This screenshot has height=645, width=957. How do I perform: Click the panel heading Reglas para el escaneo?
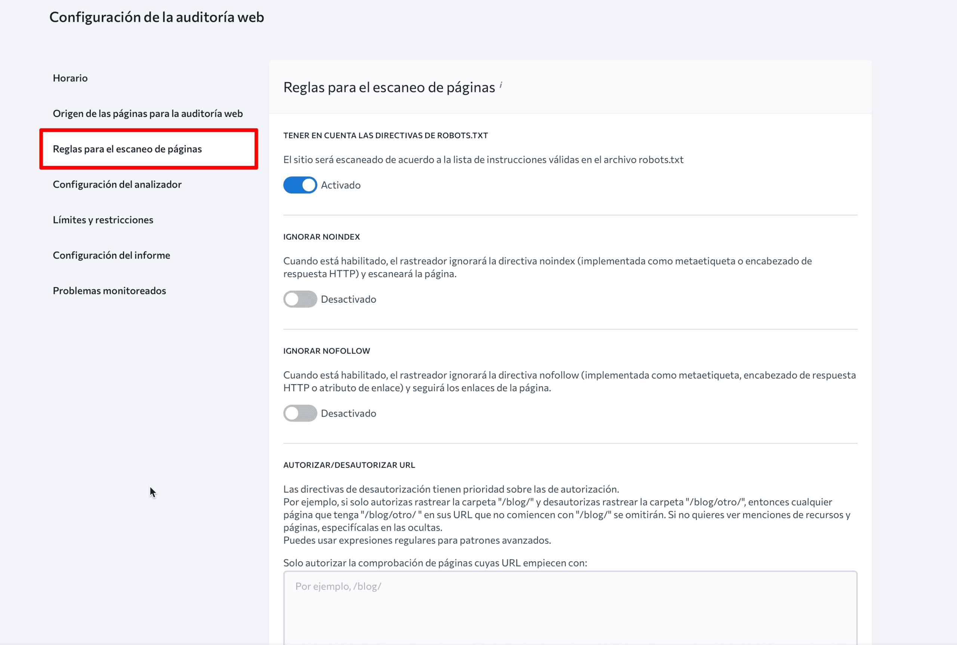(x=389, y=87)
